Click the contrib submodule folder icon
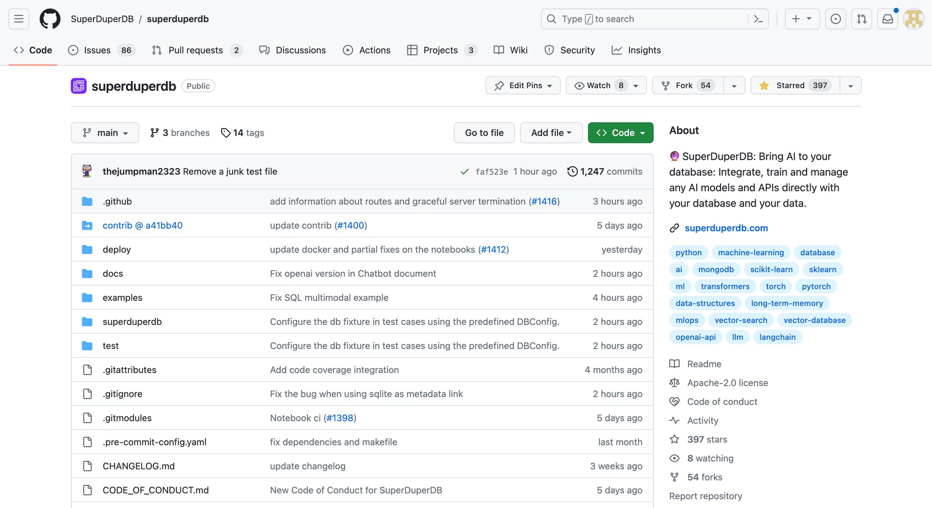The height and width of the screenshot is (508, 932). (87, 225)
